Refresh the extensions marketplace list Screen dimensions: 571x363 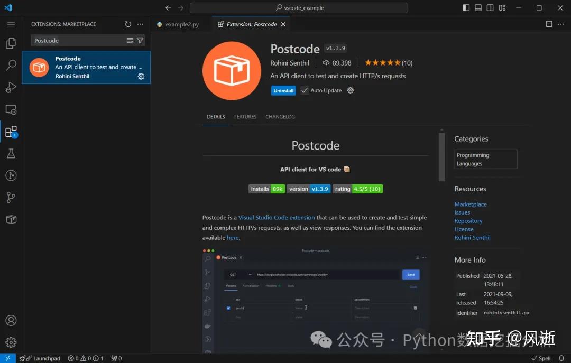(x=128, y=24)
